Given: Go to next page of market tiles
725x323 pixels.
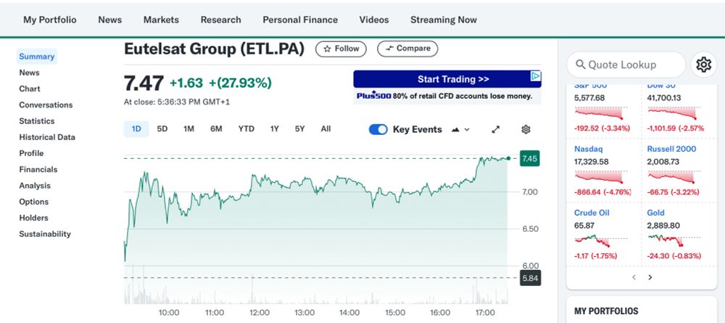Looking at the screenshot, I should (650, 277).
